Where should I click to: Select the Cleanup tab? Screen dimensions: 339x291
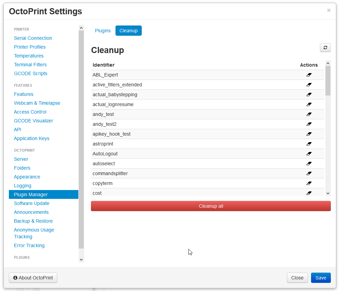tap(128, 31)
